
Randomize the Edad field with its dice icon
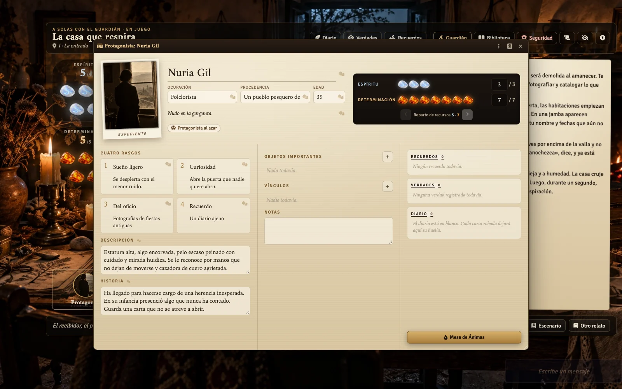(x=341, y=97)
